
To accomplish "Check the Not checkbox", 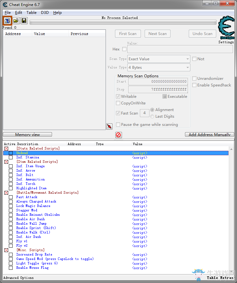I will pos(194,59).
